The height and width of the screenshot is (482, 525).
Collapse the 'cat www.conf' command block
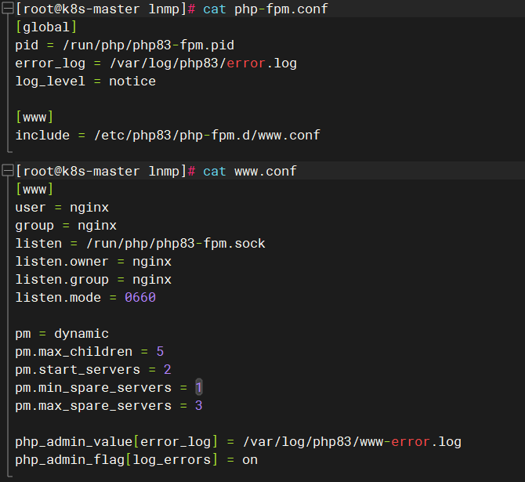(7, 171)
